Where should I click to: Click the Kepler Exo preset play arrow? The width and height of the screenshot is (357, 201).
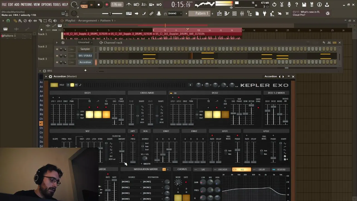point(190,85)
